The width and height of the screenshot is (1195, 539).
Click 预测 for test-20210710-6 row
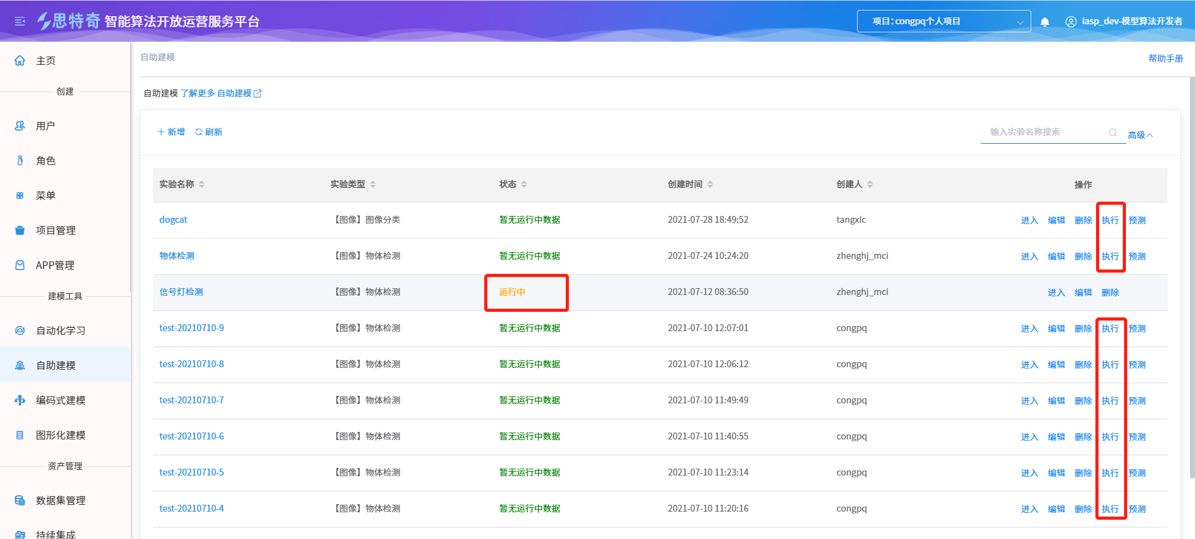pyautogui.click(x=1137, y=437)
